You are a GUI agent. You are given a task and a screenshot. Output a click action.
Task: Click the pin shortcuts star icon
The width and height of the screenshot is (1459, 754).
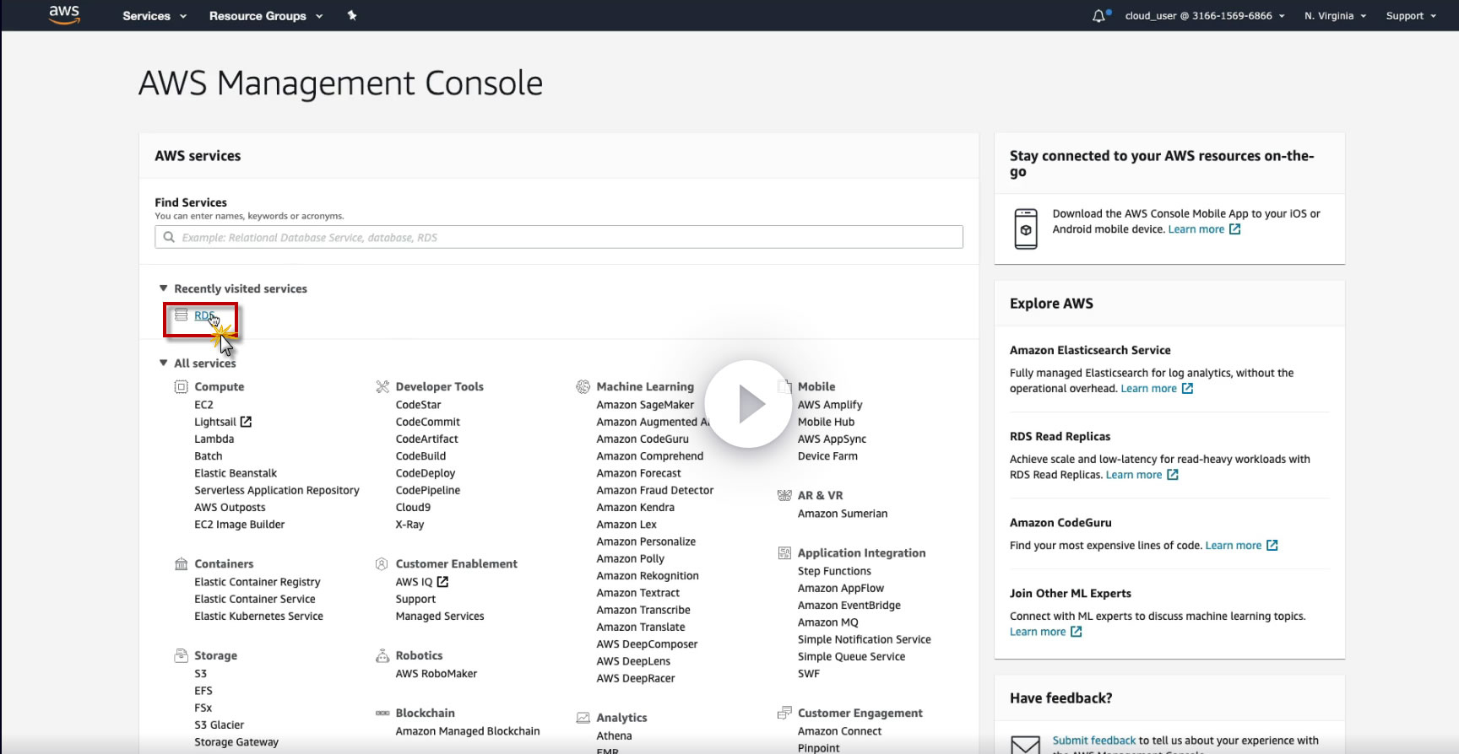(352, 15)
